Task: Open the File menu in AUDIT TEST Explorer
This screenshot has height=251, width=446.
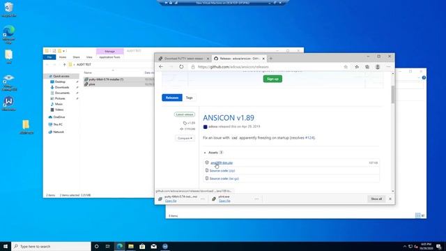Action: point(49,57)
